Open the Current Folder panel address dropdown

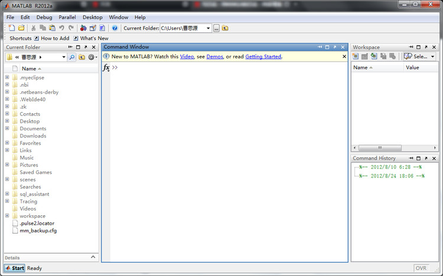coord(64,57)
